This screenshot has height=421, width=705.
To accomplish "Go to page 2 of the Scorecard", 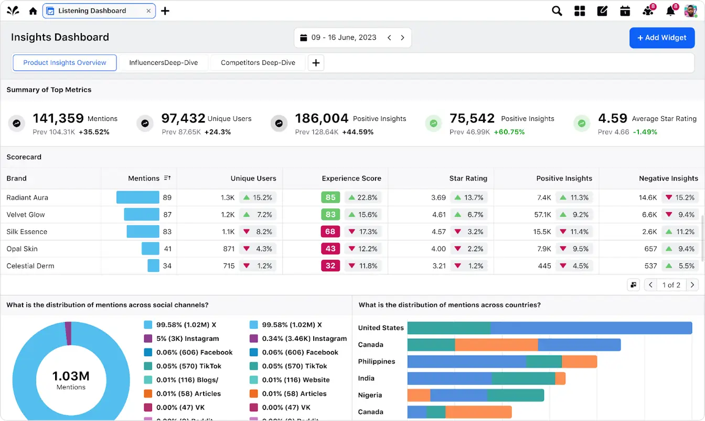I will coord(691,284).
